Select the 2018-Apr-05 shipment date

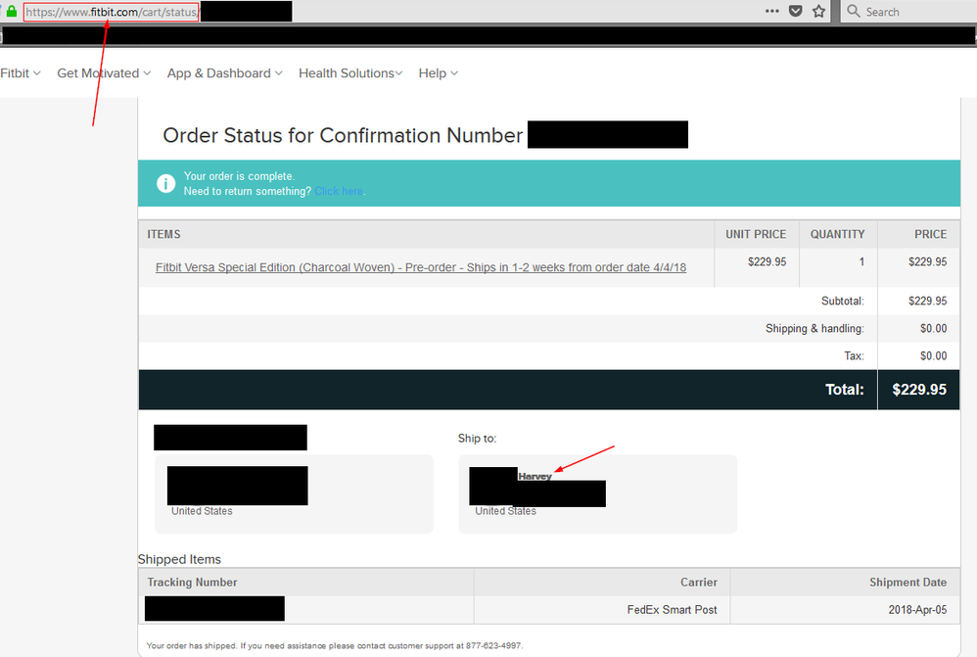tap(917, 610)
